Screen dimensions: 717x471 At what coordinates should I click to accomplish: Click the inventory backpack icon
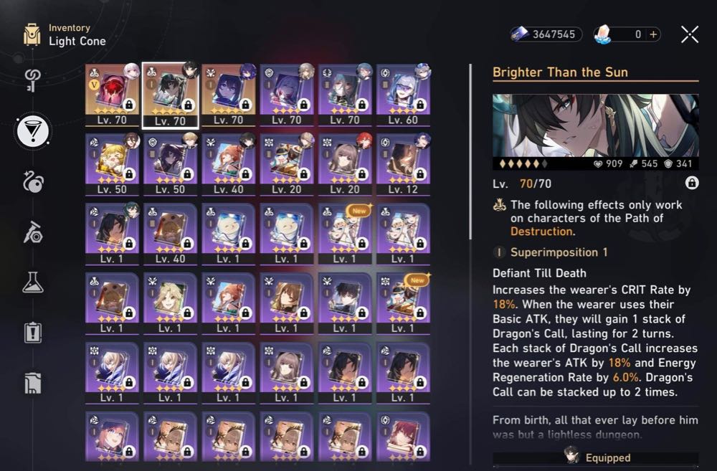pos(32,34)
